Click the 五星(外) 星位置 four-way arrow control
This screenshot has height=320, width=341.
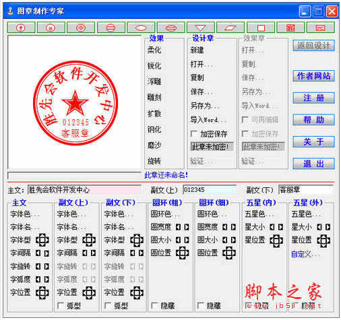[x=323, y=241]
